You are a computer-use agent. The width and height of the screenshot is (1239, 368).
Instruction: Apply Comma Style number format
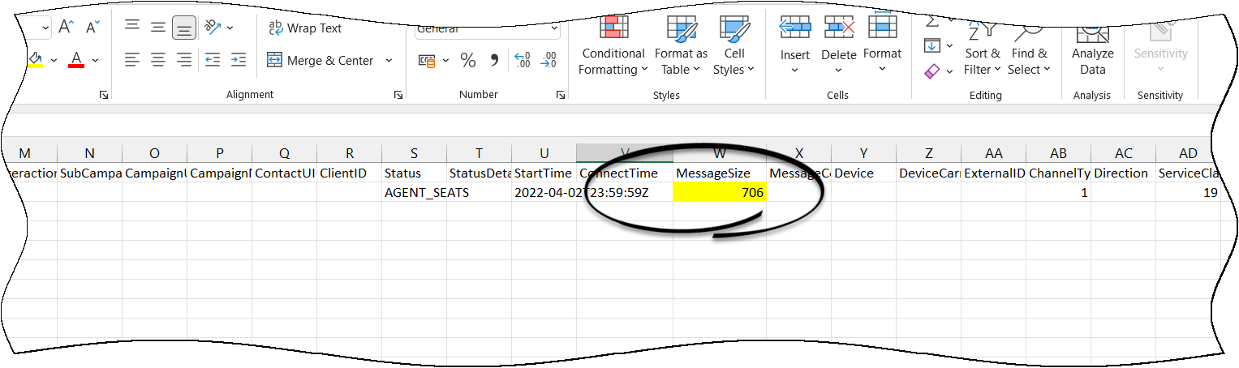click(493, 60)
